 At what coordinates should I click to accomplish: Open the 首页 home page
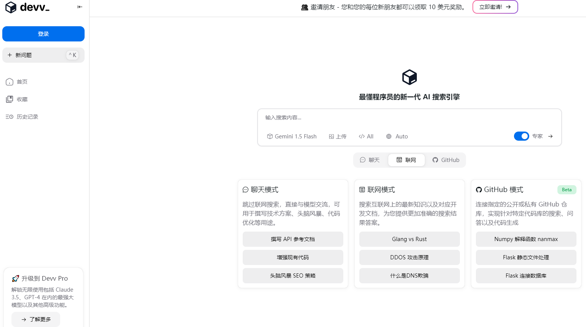pos(22,82)
